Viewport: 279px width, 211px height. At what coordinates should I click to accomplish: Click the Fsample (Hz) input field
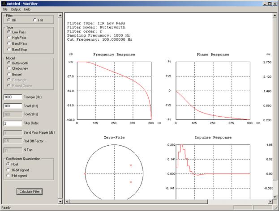[13, 97]
